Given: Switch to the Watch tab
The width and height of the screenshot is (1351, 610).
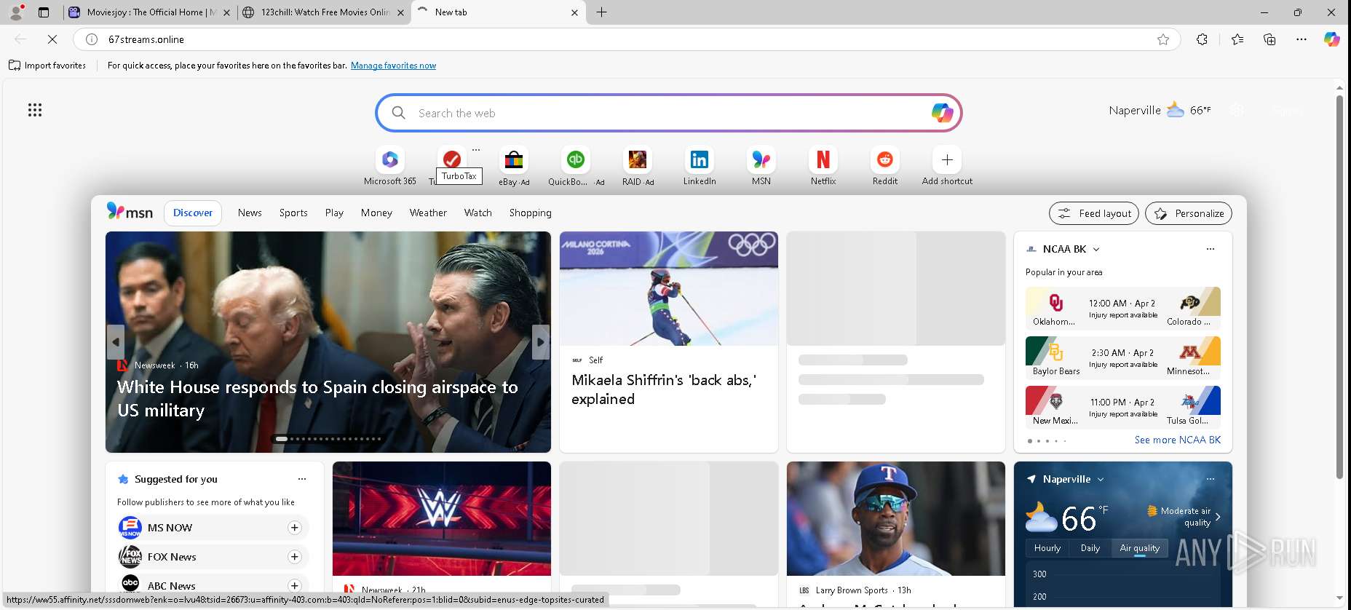Looking at the screenshot, I should click(478, 213).
